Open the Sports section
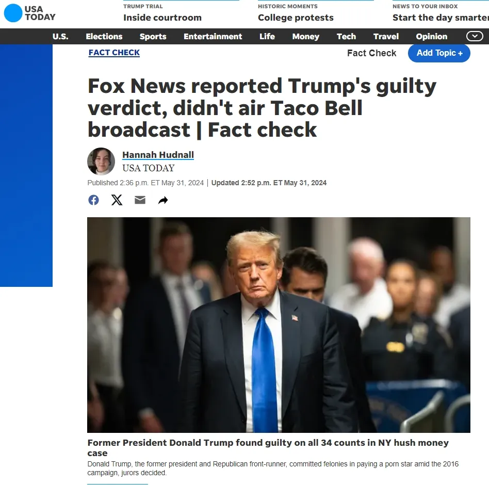Screen dimensions: 489x485 coord(153,37)
